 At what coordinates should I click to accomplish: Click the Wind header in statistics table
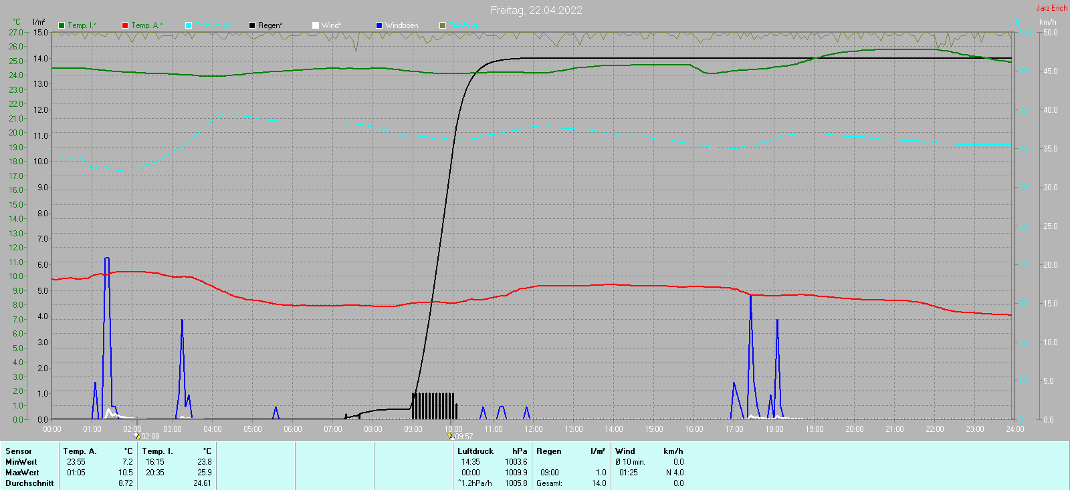[x=625, y=451]
